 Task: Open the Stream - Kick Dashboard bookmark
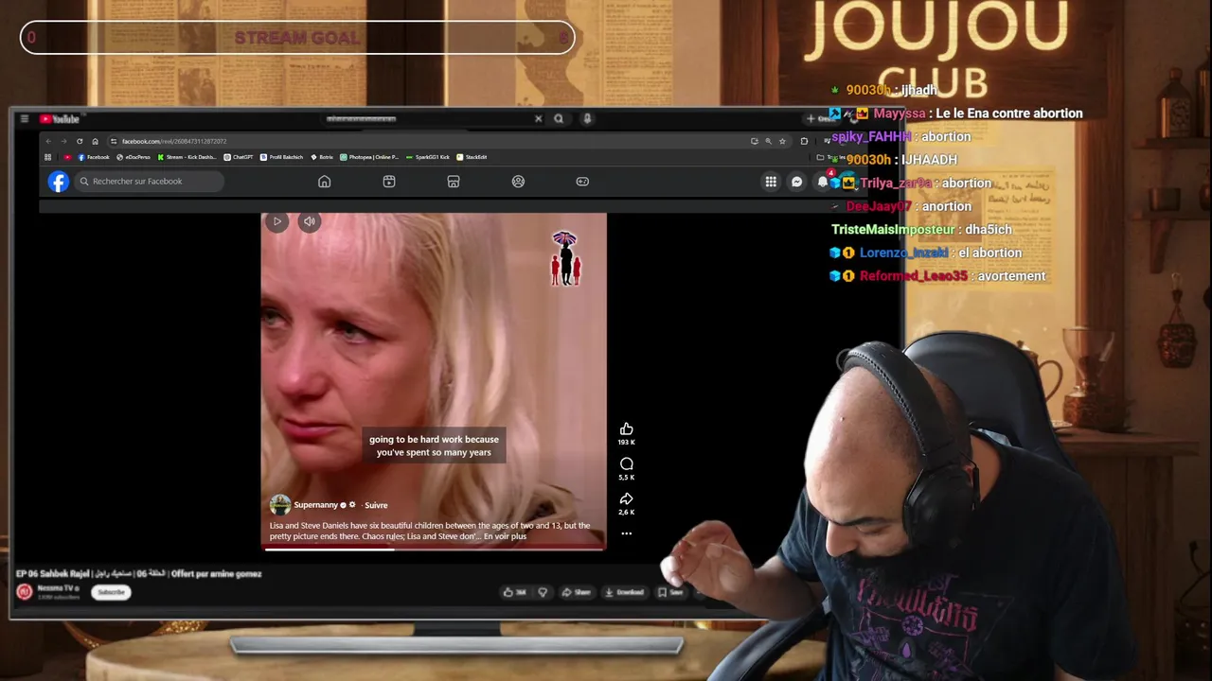pyautogui.click(x=187, y=157)
